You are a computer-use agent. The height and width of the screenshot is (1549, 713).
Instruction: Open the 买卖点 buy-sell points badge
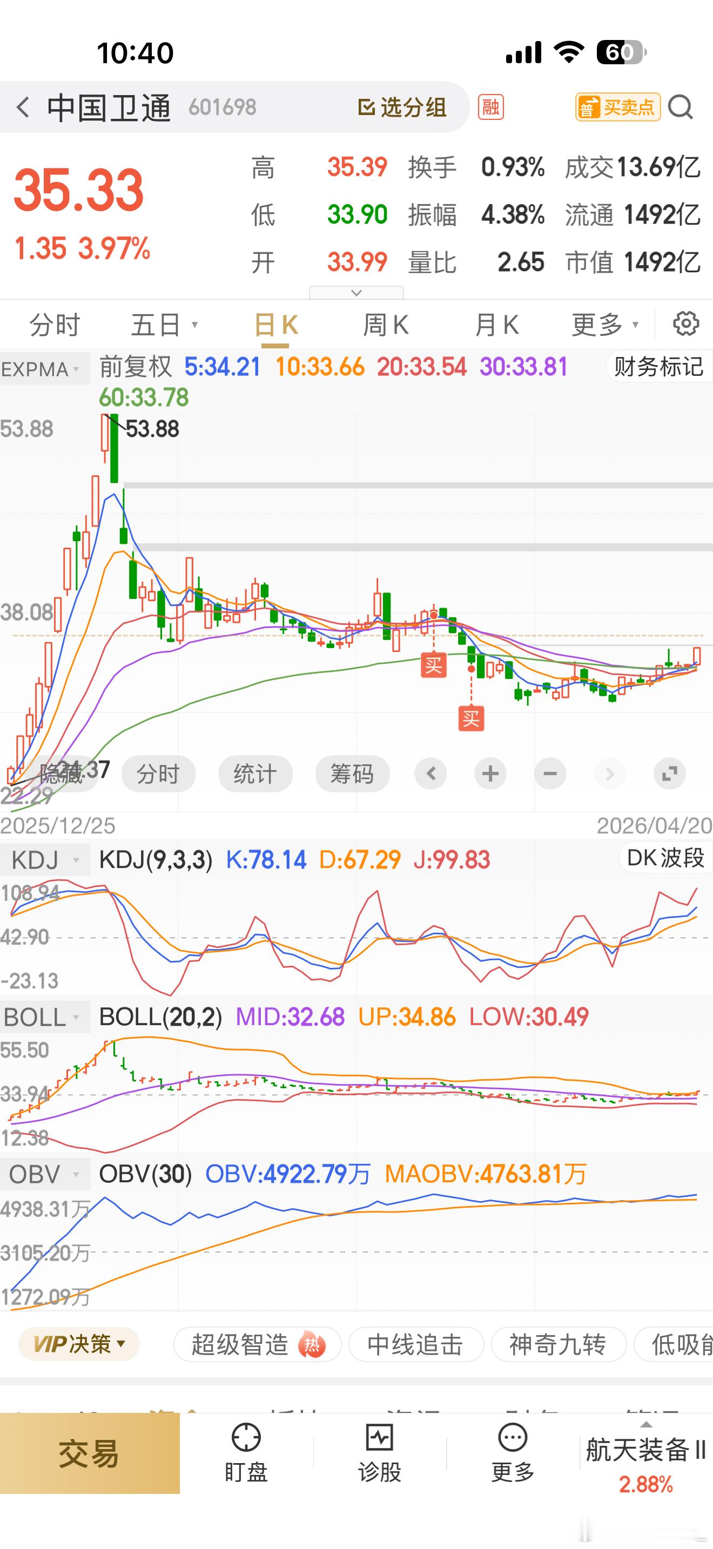617,107
